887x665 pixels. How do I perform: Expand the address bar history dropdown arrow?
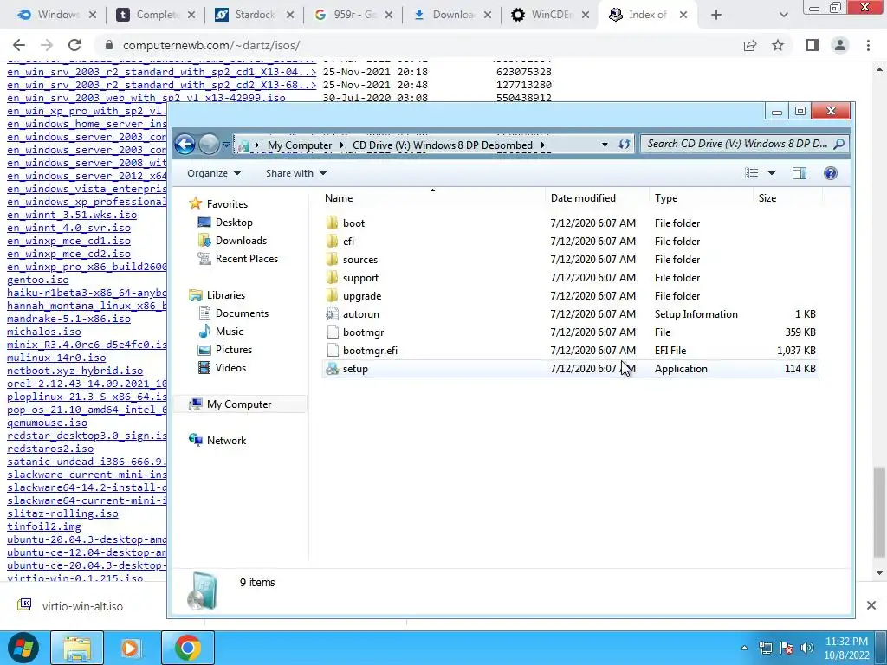[x=605, y=145]
